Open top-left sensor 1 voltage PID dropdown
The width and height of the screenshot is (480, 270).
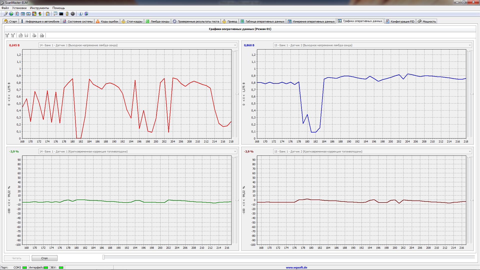[235, 45]
